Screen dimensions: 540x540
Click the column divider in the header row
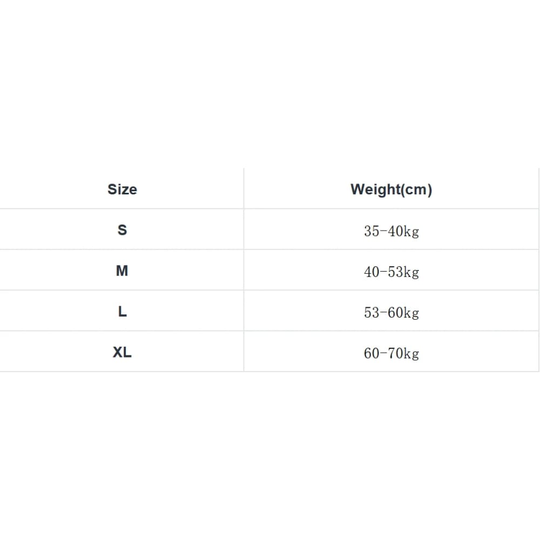tap(244, 189)
